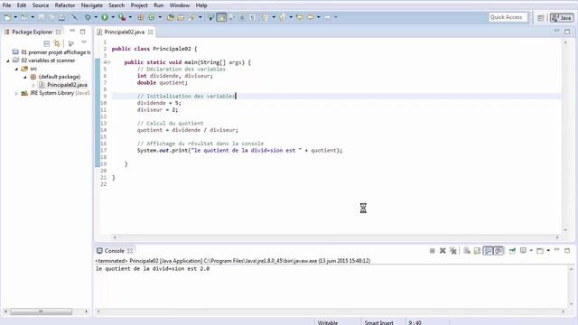
Task: Open the Window menu
Action: [x=180, y=5]
